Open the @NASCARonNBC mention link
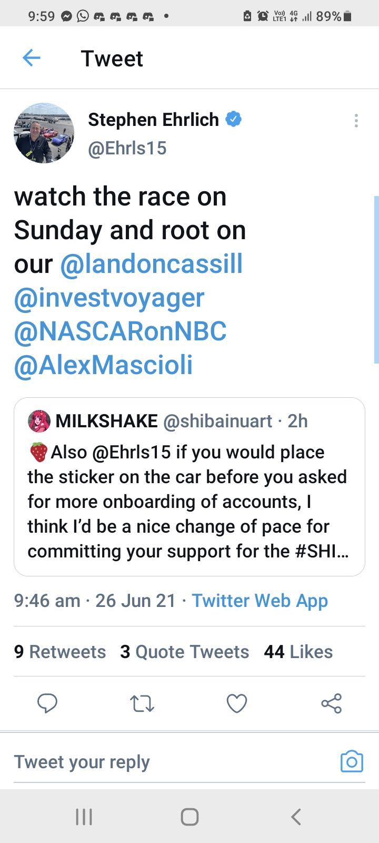Image resolution: width=379 pixels, height=843 pixels. (120, 331)
